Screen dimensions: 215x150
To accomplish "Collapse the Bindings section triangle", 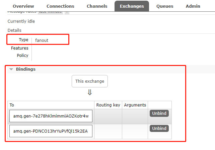I will [x=11, y=69].
